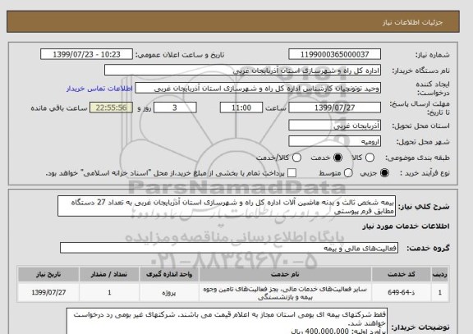Click the remaining days field showing 3
The height and width of the screenshot is (334, 473).
pos(175,108)
